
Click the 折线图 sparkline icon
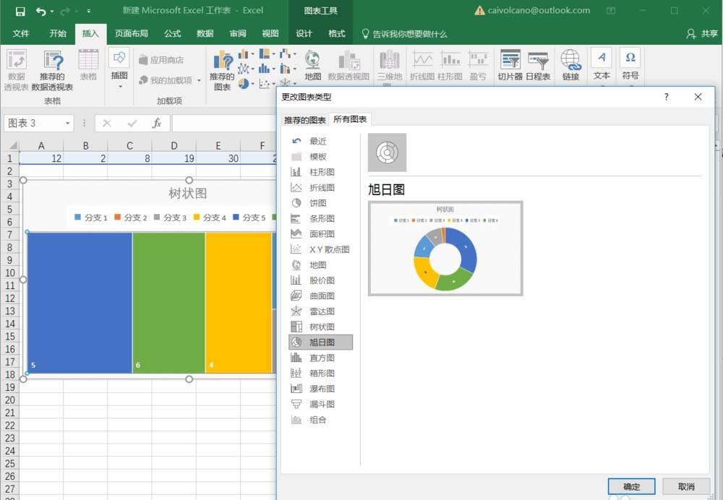click(423, 65)
